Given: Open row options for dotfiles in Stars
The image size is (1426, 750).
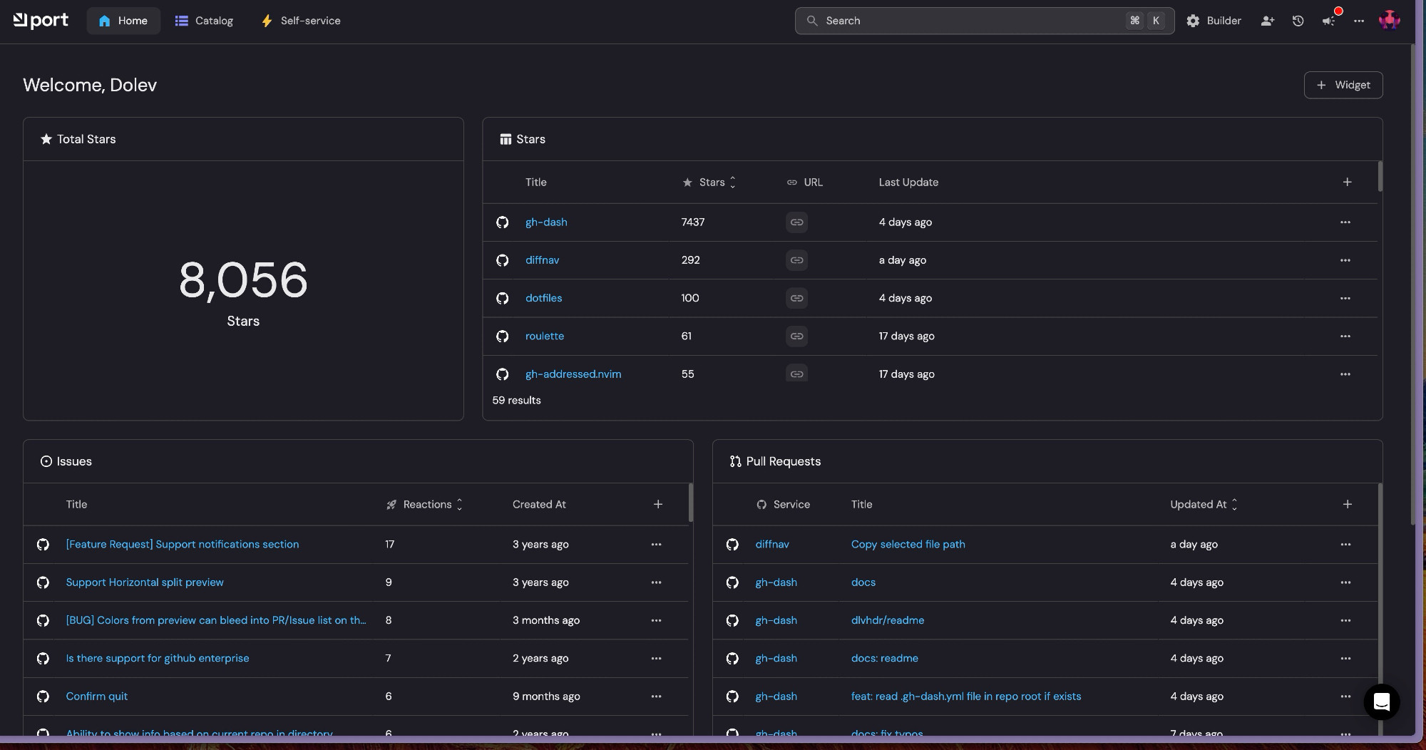Looking at the screenshot, I should 1345,298.
